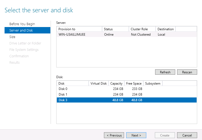Image resolution: width=202 pixels, height=140 pixels.
Task: Switch to the Size step
Action: click(x=12, y=37)
